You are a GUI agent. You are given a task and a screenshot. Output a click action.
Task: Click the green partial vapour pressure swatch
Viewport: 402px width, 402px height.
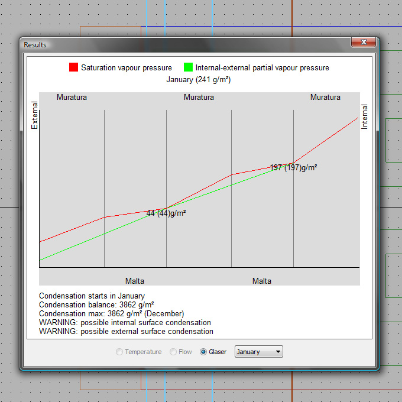[x=188, y=67]
